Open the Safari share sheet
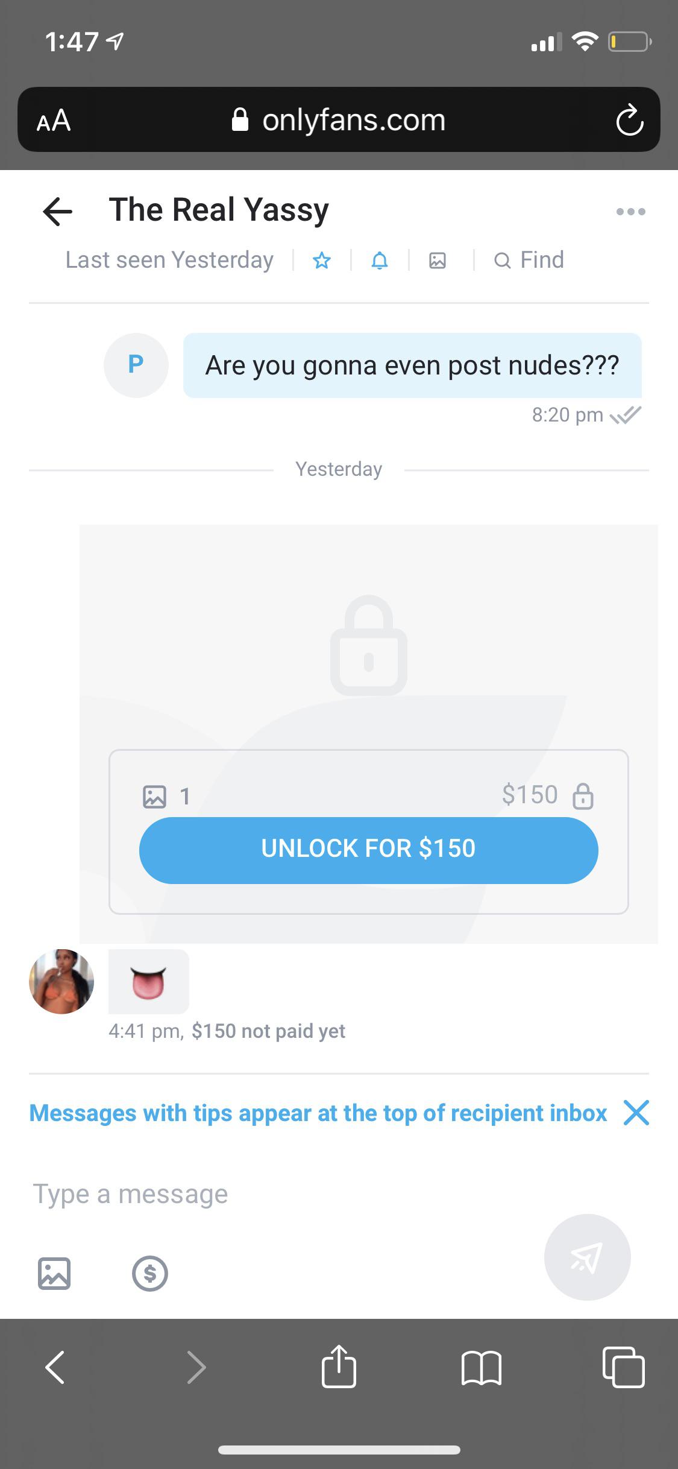The image size is (678, 1469). (339, 1365)
